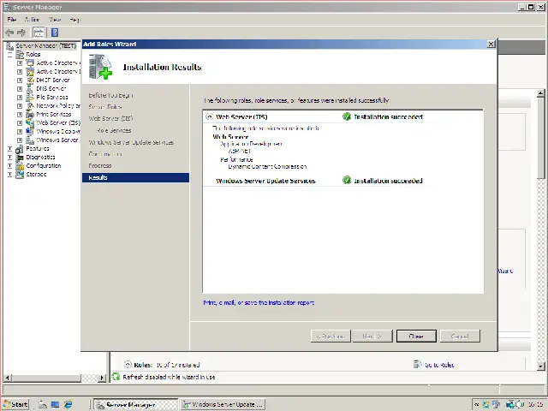Click the Roles node icon in the tree

[x=20, y=55]
